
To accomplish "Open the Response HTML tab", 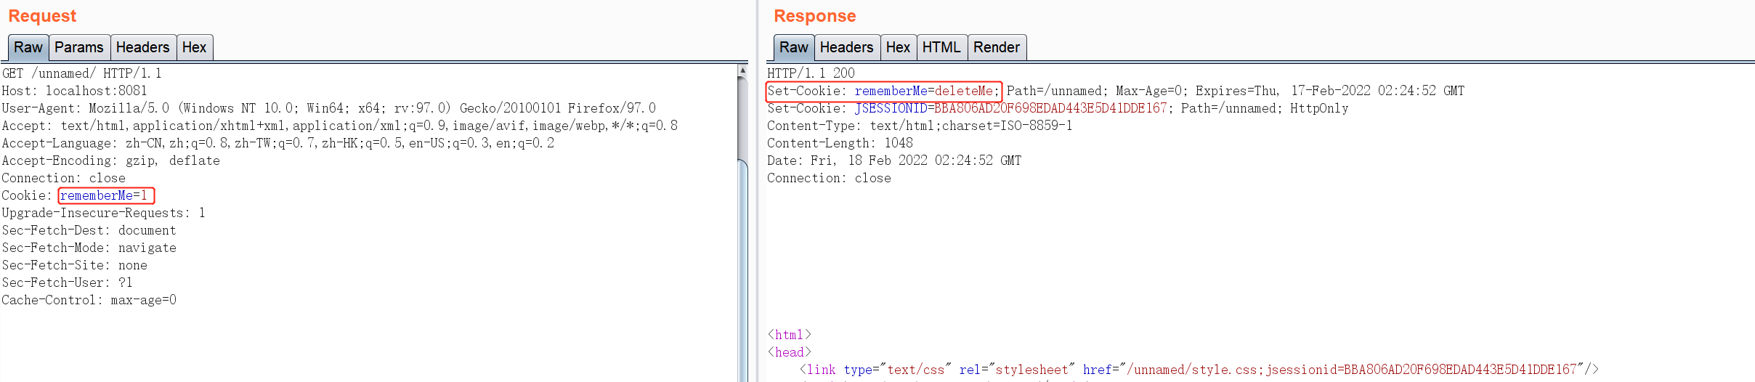I will pyautogui.click(x=942, y=47).
